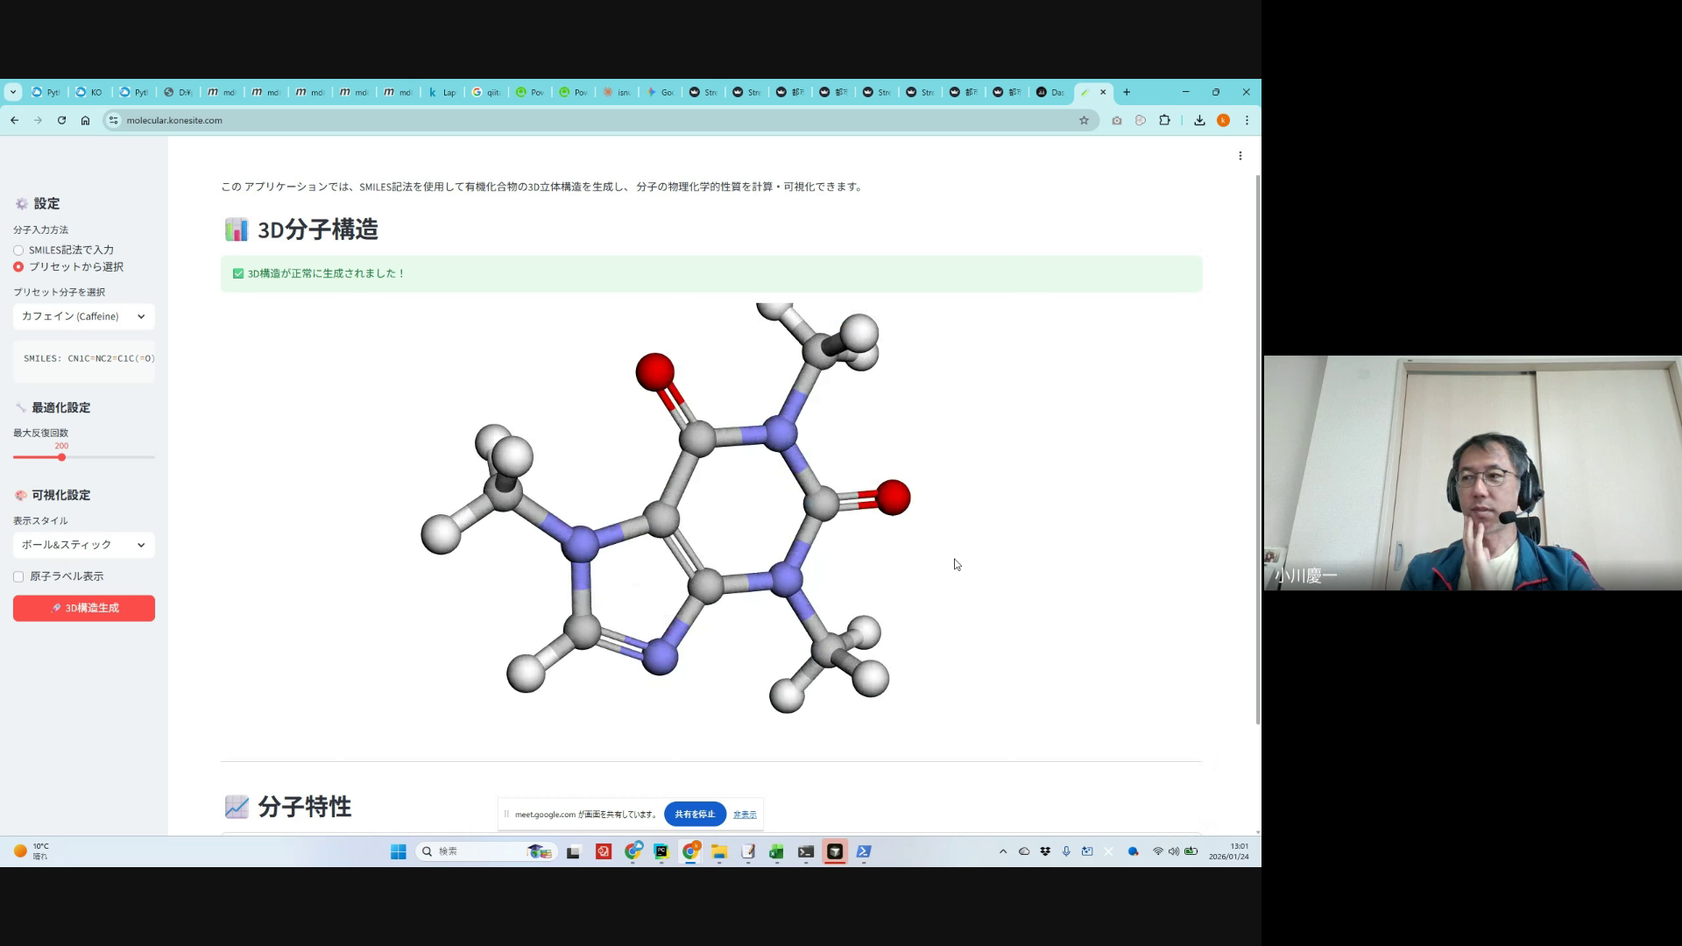Bookmark this page with the star icon
Image resolution: width=1682 pixels, height=946 pixels.
(1084, 120)
